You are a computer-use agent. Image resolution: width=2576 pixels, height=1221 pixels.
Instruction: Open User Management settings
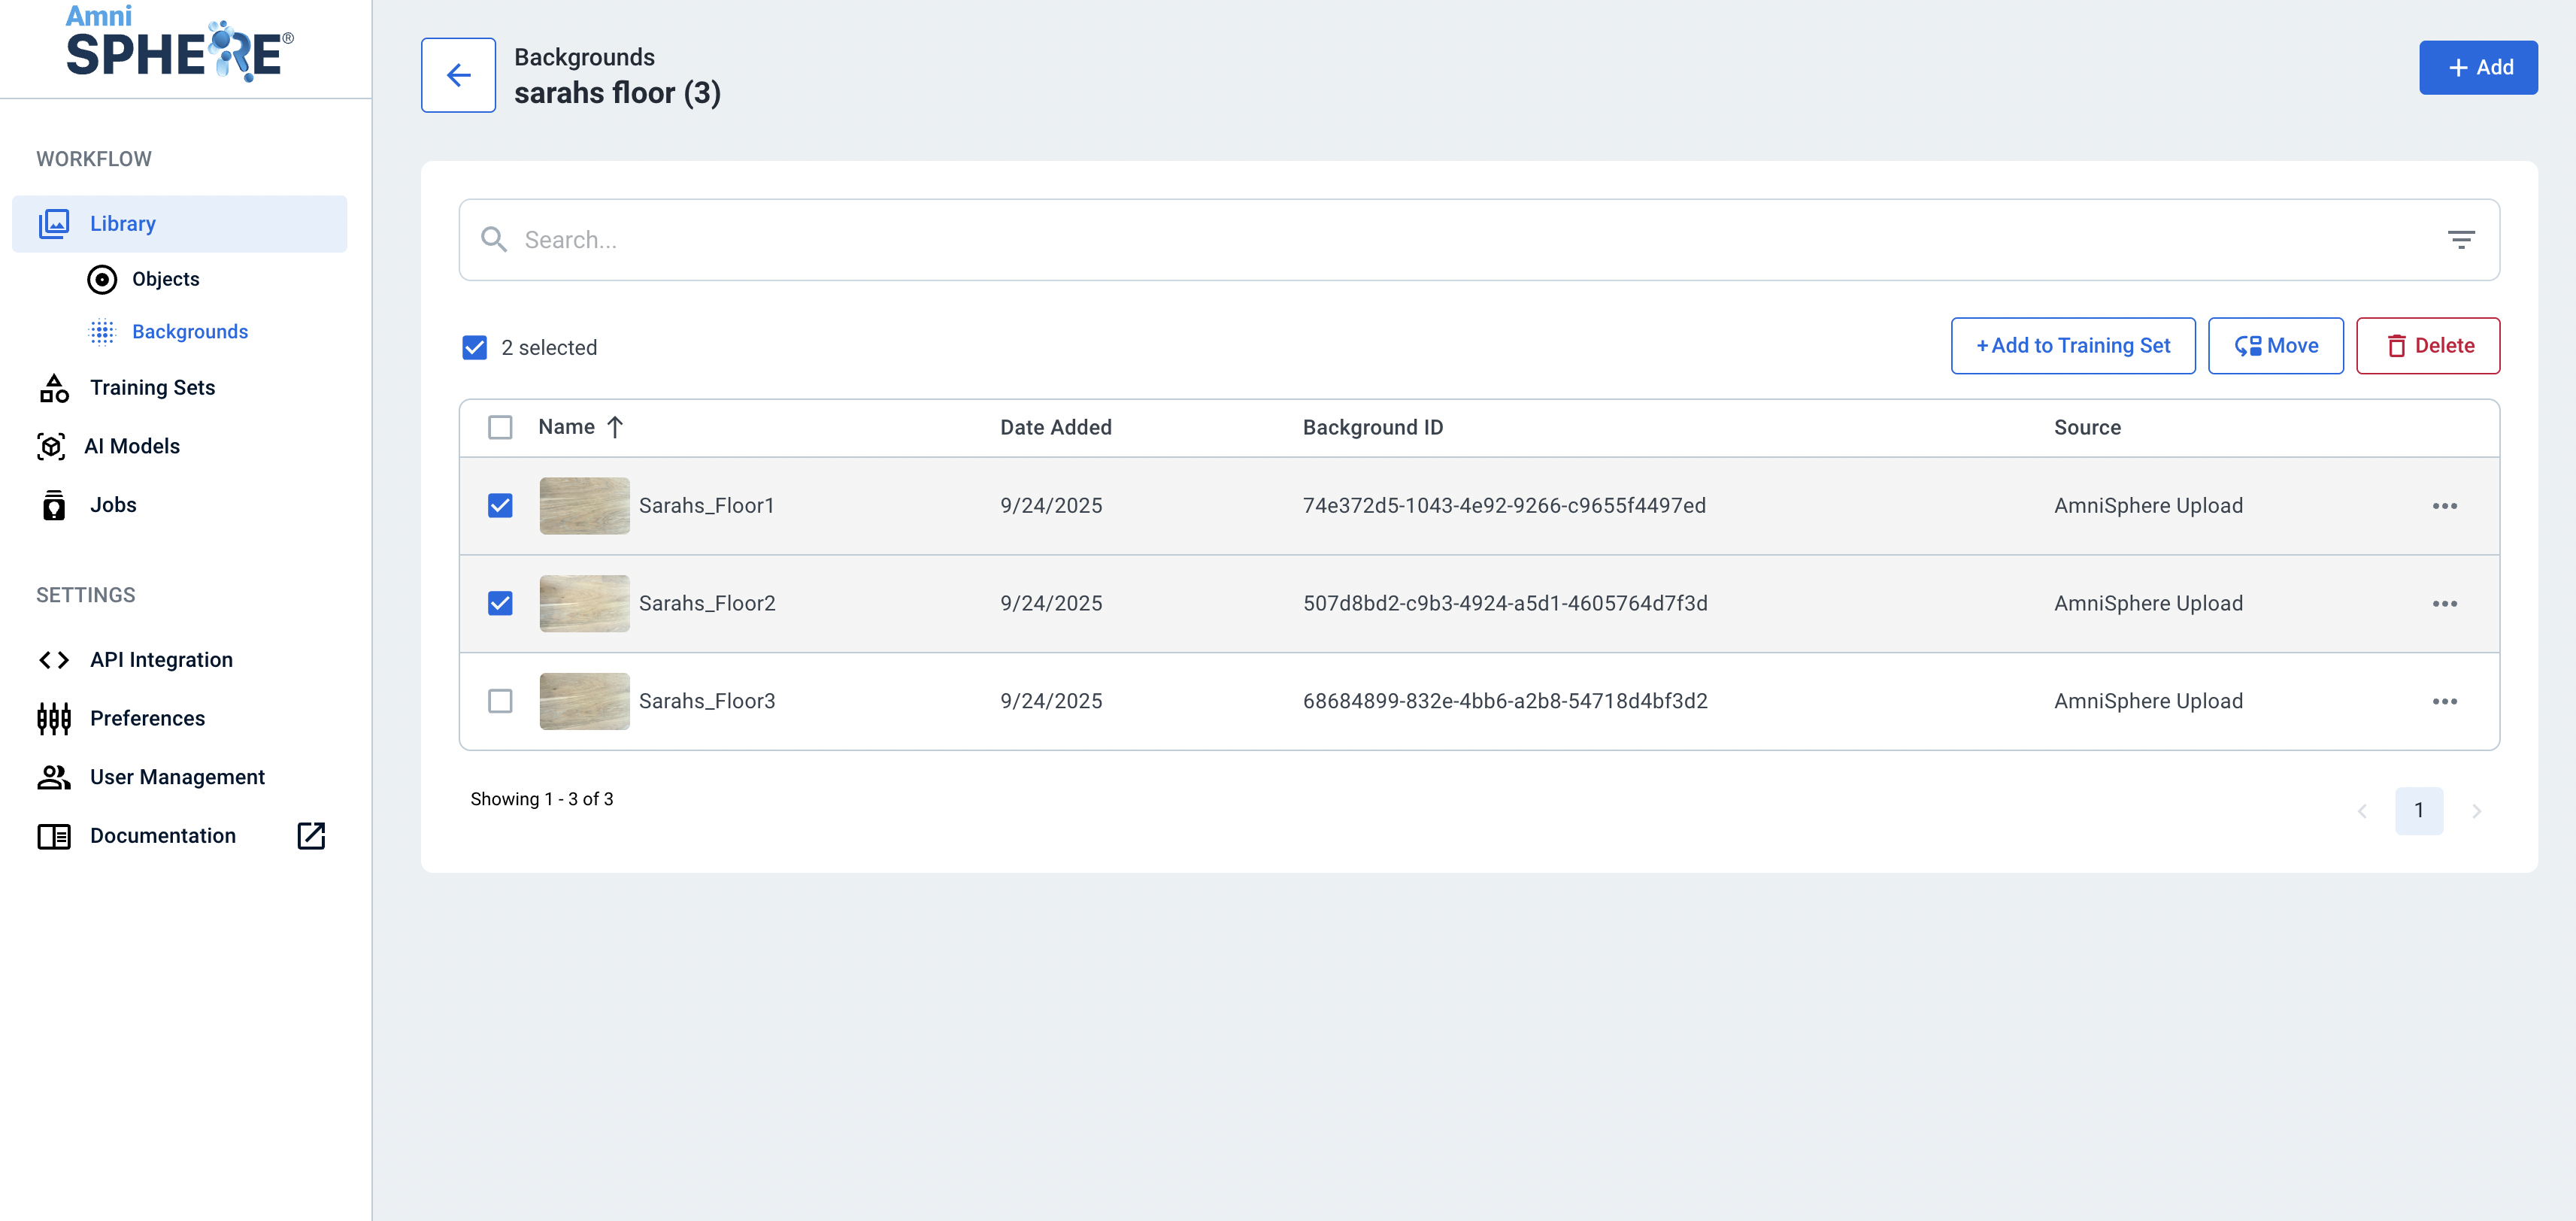point(177,777)
